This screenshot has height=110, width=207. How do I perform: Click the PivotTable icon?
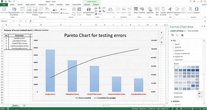coord(4,10)
